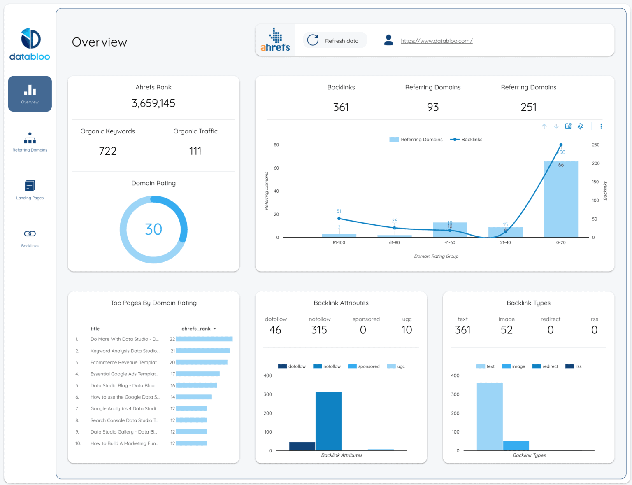632x485 pixels.
Task: Toggle the Referring Domains legend swatch
Action: [x=394, y=140]
